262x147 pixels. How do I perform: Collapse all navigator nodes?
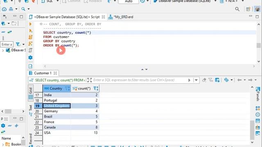point(3,32)
